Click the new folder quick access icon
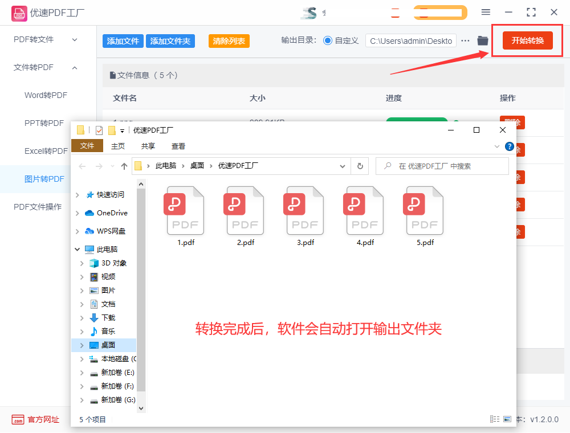 point(112,130)
